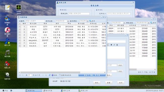Focus the keyword input field in movie list

[35, 21]
